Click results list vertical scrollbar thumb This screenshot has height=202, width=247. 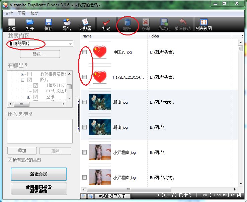240,48
